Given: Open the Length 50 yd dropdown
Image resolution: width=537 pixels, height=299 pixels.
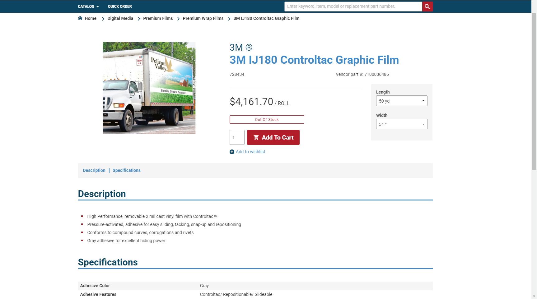Looking at the screenshot, I should click(402, 101).
